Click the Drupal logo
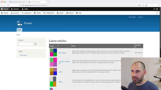Image resolution: width=161 pixels, height=90 pixels. [19, 23]
